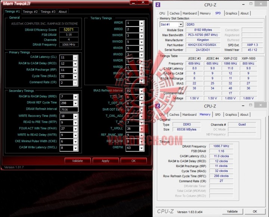Open tWWDD tertiary timing dropdown
The height and width of the screenshot is (217, 269).
(142, 42)
